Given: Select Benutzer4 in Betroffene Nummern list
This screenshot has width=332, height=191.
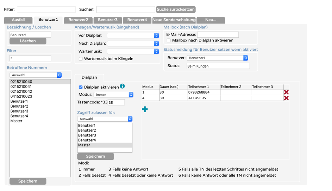Looking at the screenshot, I should click(40, 116).
